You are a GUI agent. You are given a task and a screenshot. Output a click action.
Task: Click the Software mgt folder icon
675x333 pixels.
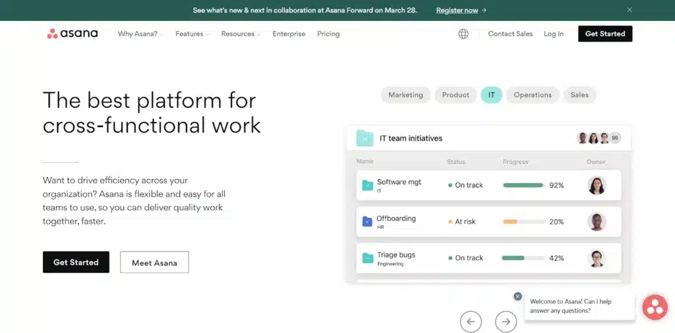click(x=368, y=185)
